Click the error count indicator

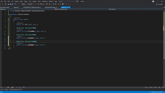click(9, 87)
